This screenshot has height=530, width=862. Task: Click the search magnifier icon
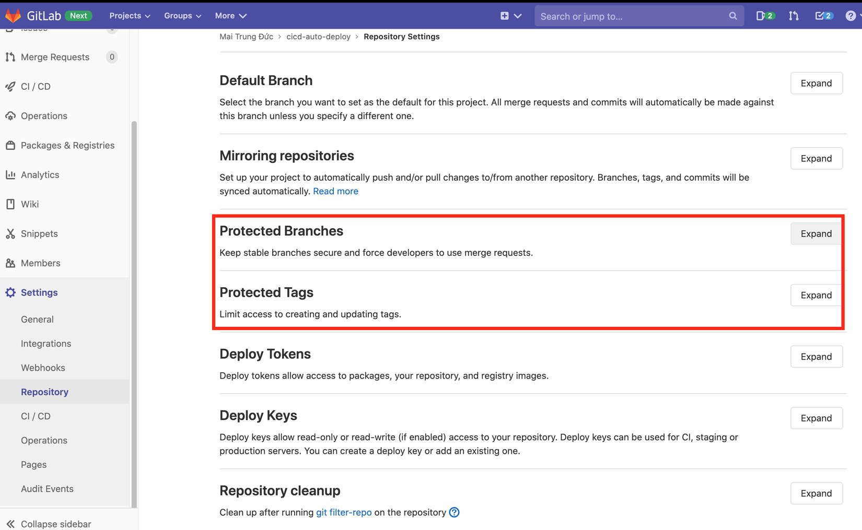(x=733, y=16)
